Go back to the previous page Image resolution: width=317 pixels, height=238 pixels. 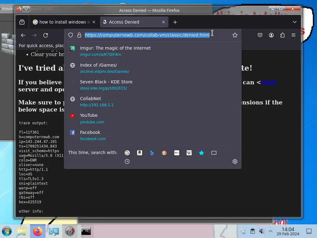click(x=23, y=35)
